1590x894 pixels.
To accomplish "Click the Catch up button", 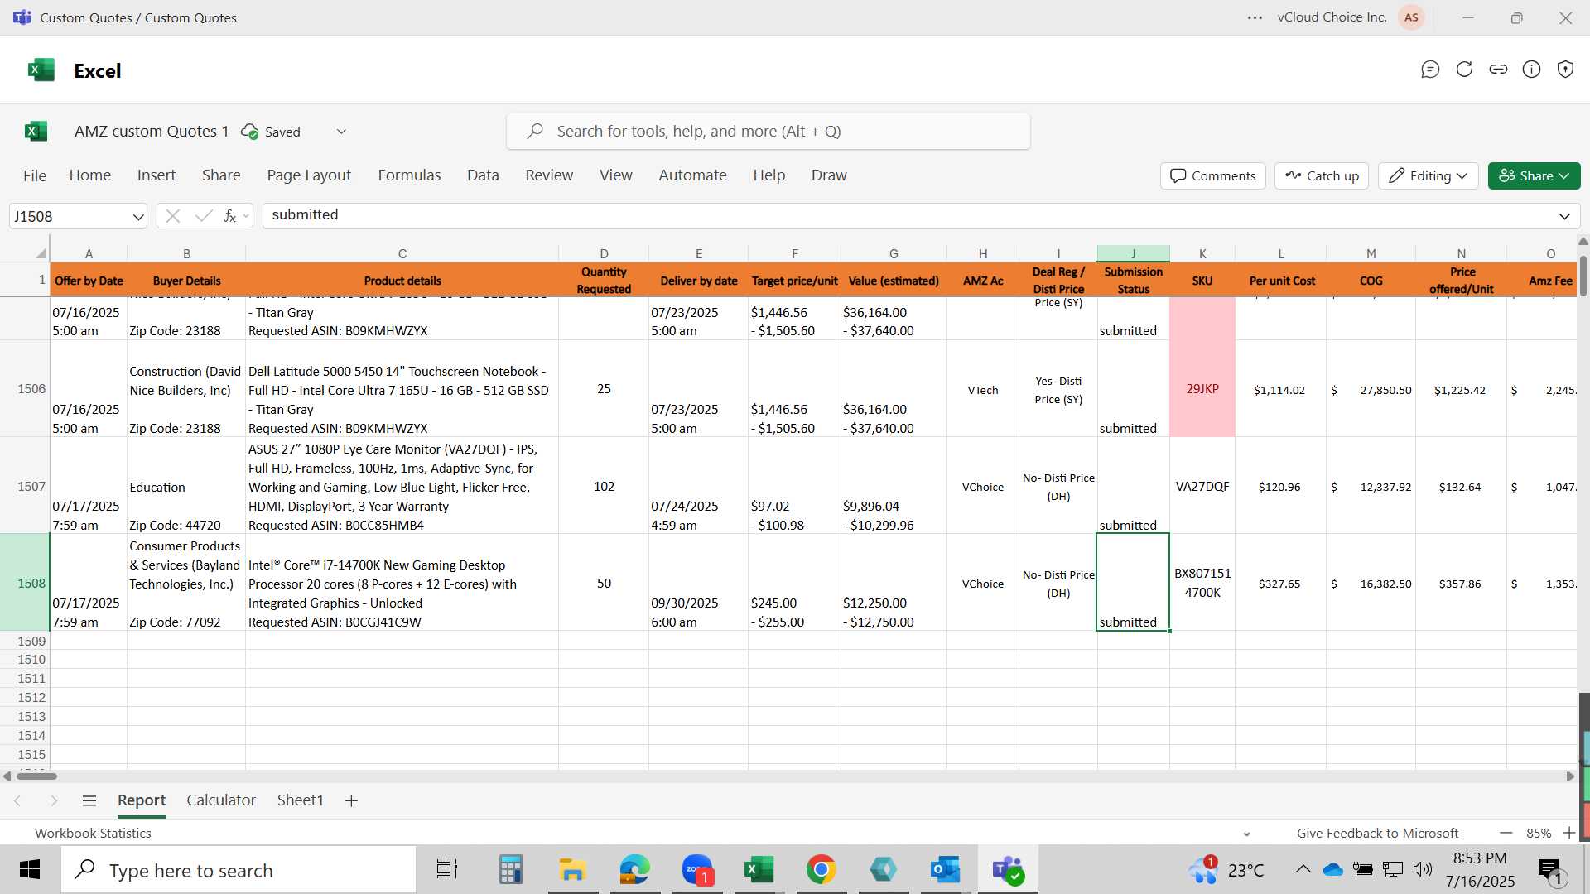I will pos(1322,175).
